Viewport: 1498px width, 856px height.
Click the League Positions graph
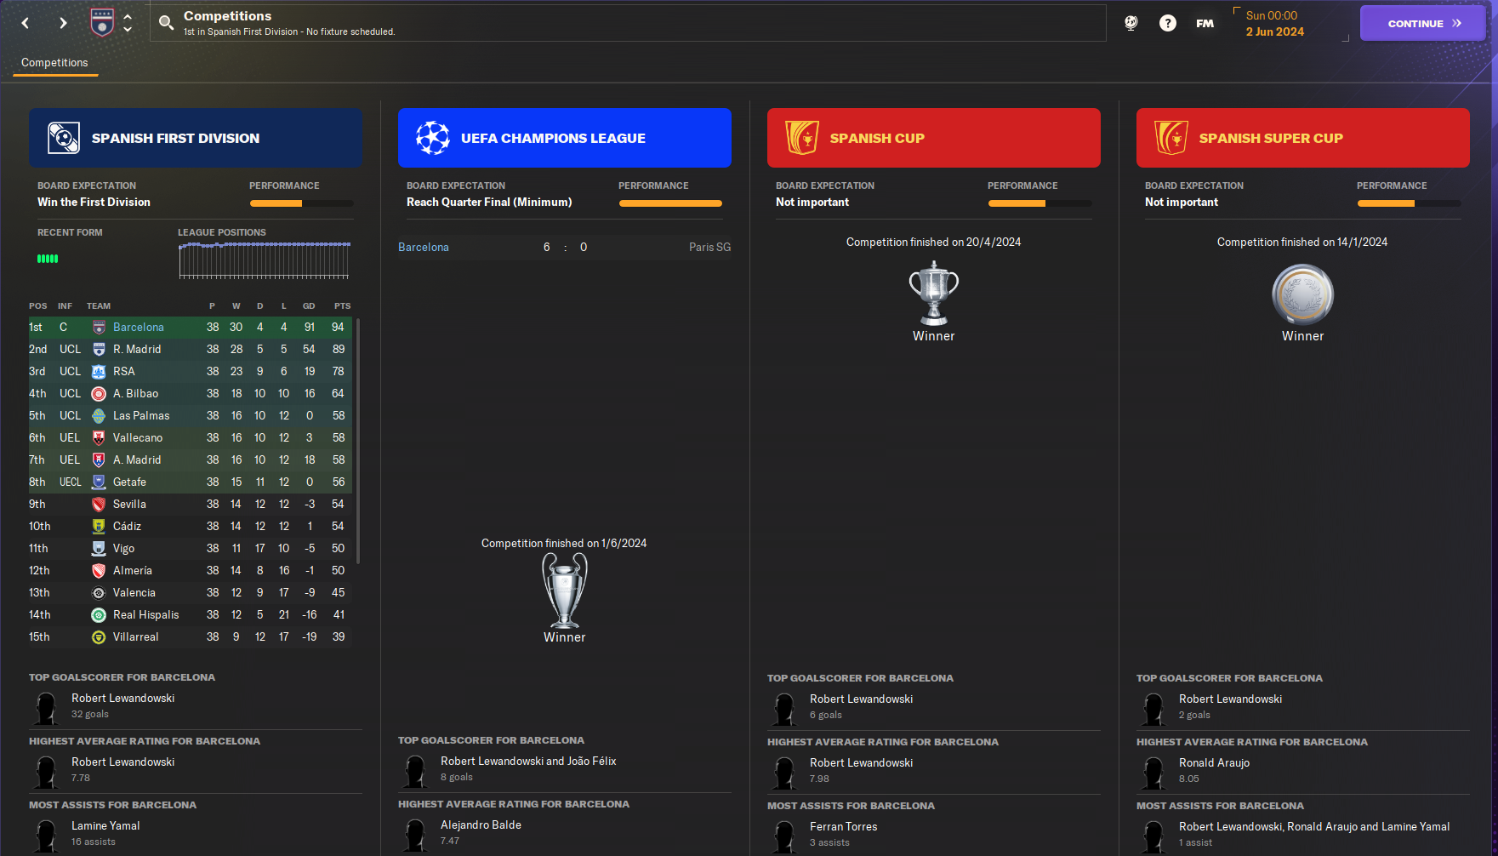264,260
